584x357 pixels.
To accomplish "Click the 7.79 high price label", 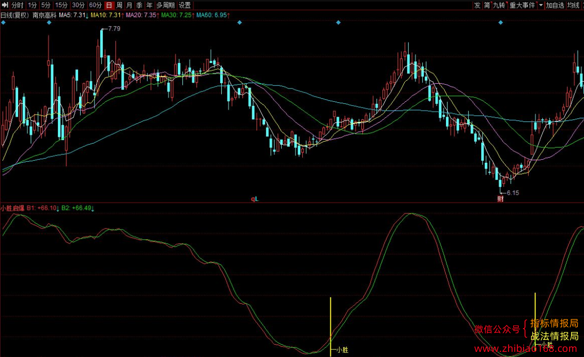I will tap(114, 28).
